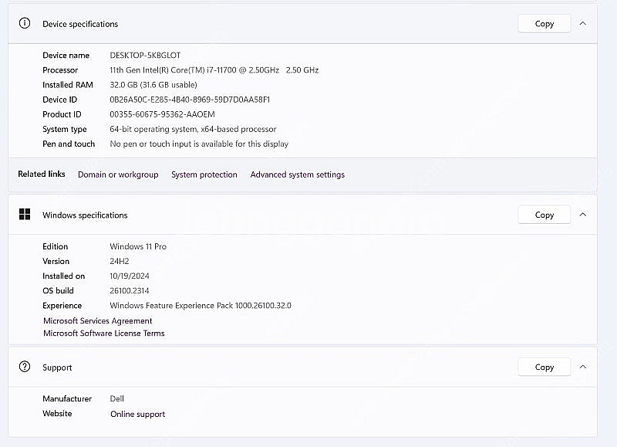The width and height of the screenshot is (617, 447).
Task: Open Microsoft Services Agreement link
Action: pos(98,320)
